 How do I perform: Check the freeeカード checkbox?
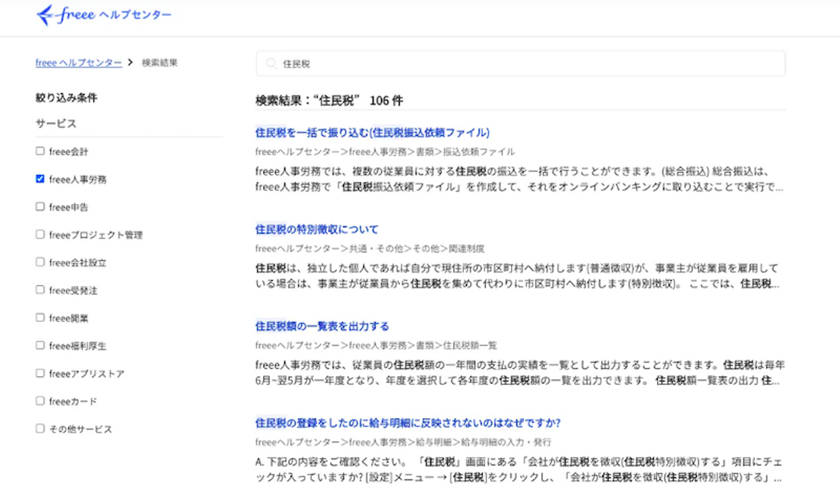coord(40,401)
